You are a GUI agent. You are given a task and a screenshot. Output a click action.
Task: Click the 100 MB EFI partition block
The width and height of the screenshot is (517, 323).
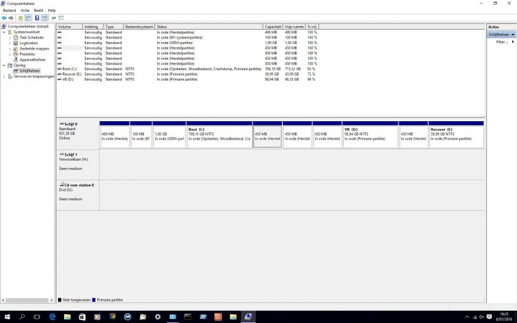click(141, 134)
